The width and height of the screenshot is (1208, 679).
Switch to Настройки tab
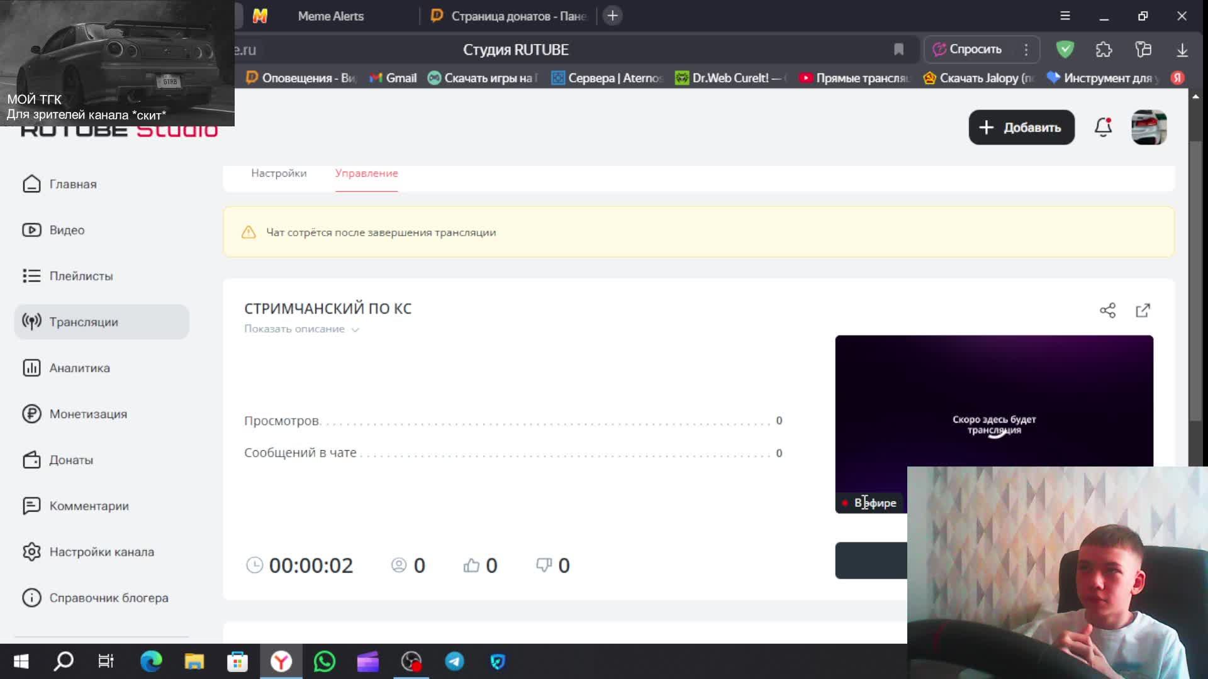click(279, 174)
